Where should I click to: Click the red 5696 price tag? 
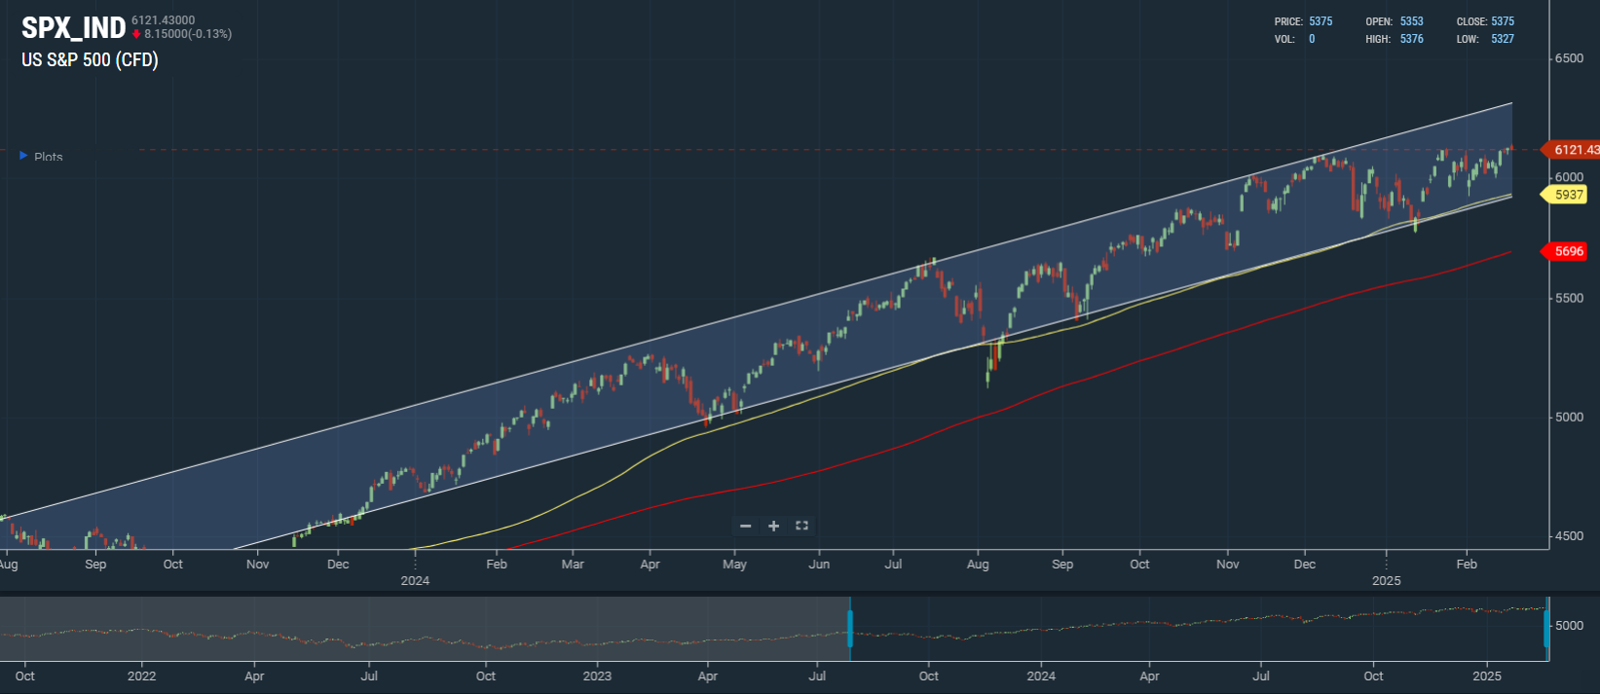[x=1566, y=251]
